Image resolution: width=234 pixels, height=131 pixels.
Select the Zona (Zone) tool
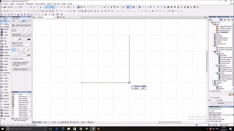click(x=5, y=67)
